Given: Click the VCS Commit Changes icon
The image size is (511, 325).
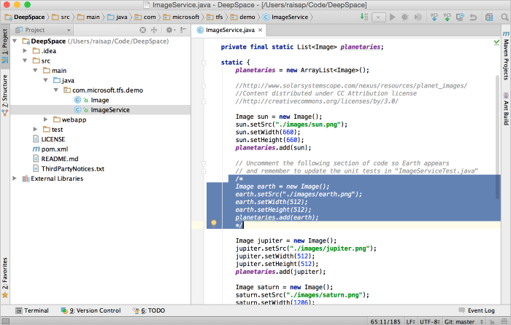Looking at the screenshot, I should 449,16.
